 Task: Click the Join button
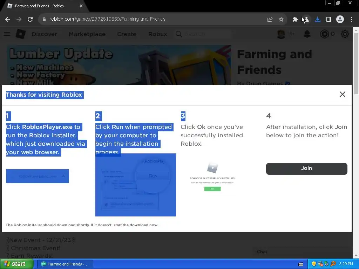[306, 168]
